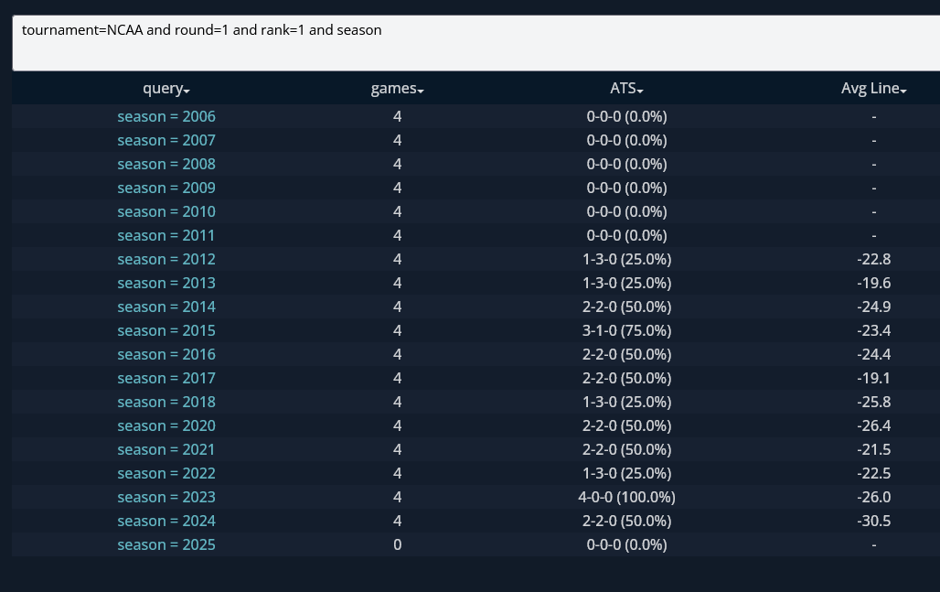This screenshot has width=940, height=592.
Task: Select the ATS cell for season 2012
Action: 626,259
